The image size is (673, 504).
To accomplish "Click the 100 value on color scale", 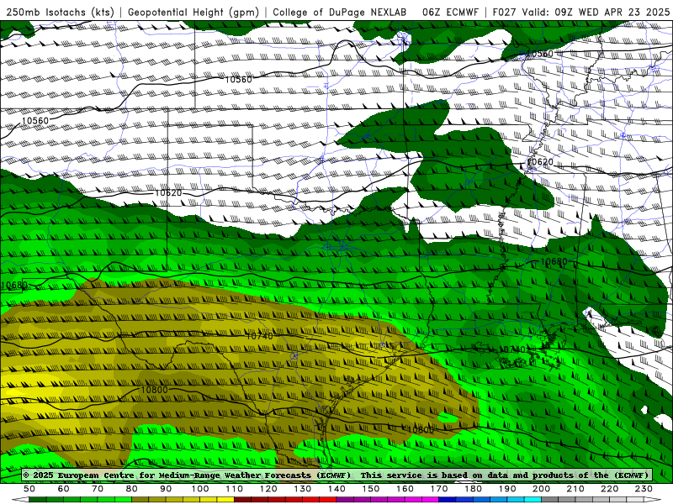I will 200,489.
